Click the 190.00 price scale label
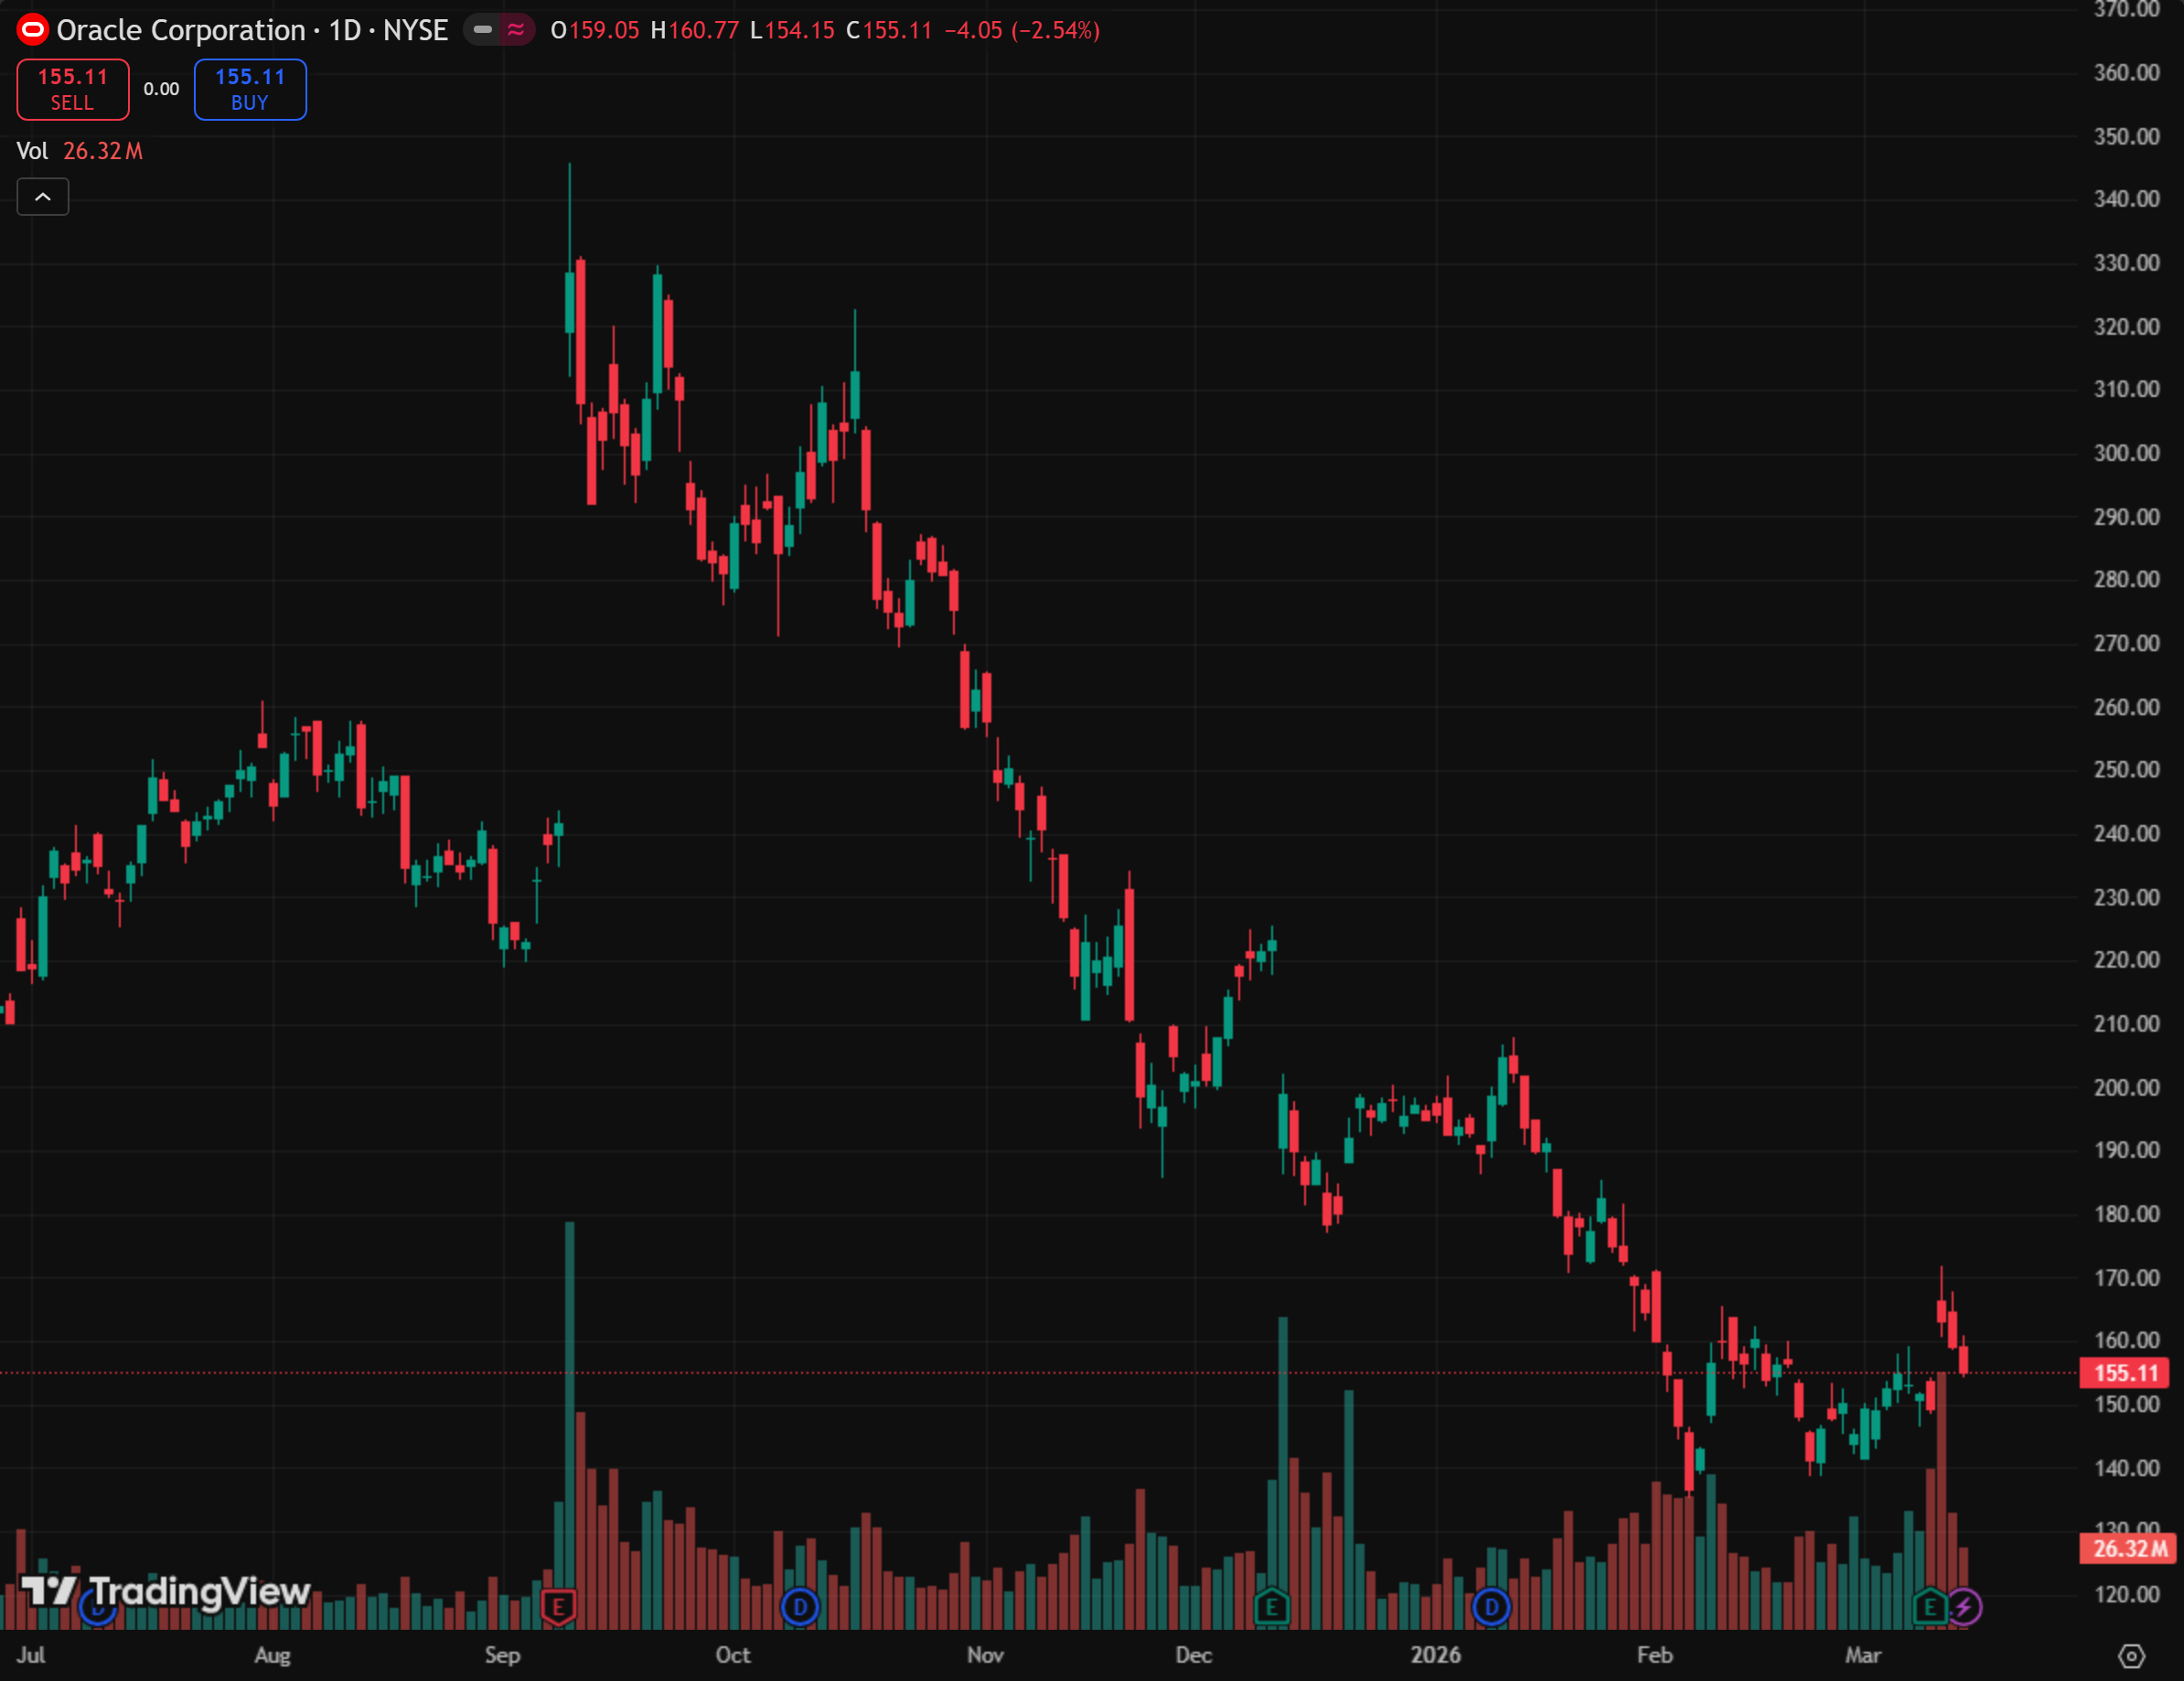Image resolution: width=2184 pixels, height=1681 pixels. pyautogui.click(x=2127, y=1150)
